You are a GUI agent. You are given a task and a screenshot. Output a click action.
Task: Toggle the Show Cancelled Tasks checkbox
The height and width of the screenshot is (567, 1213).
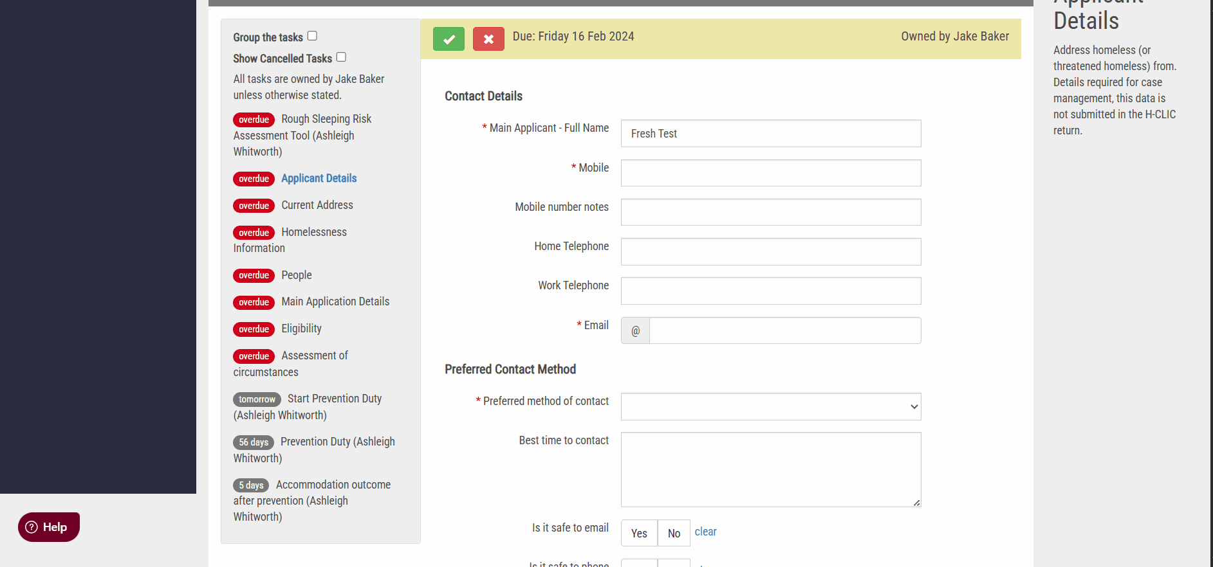pyautogui.click(x=341, y=57)
